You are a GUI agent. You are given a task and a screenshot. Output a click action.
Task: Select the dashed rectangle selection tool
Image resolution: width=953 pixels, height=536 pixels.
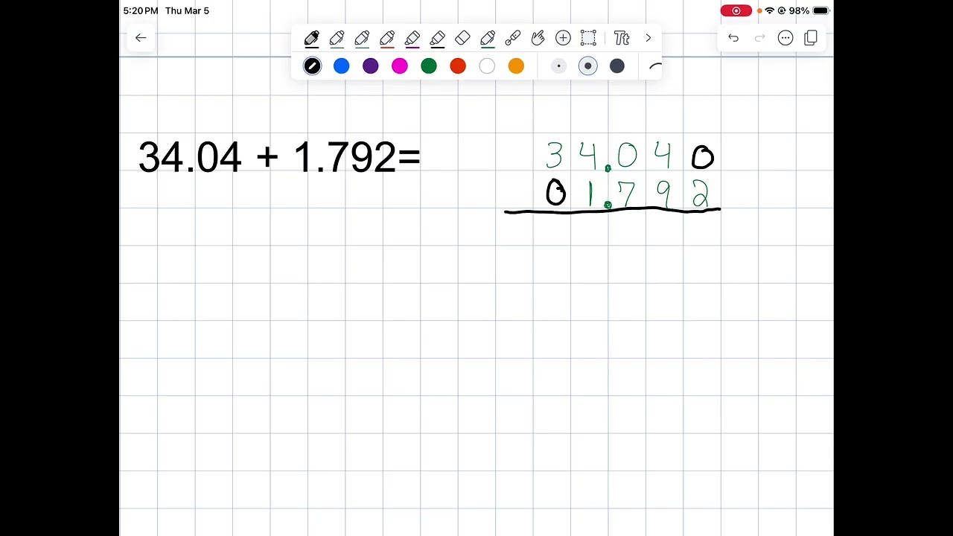[588, 38]
